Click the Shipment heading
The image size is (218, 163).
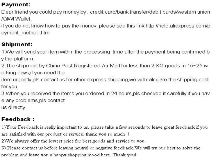17,45
